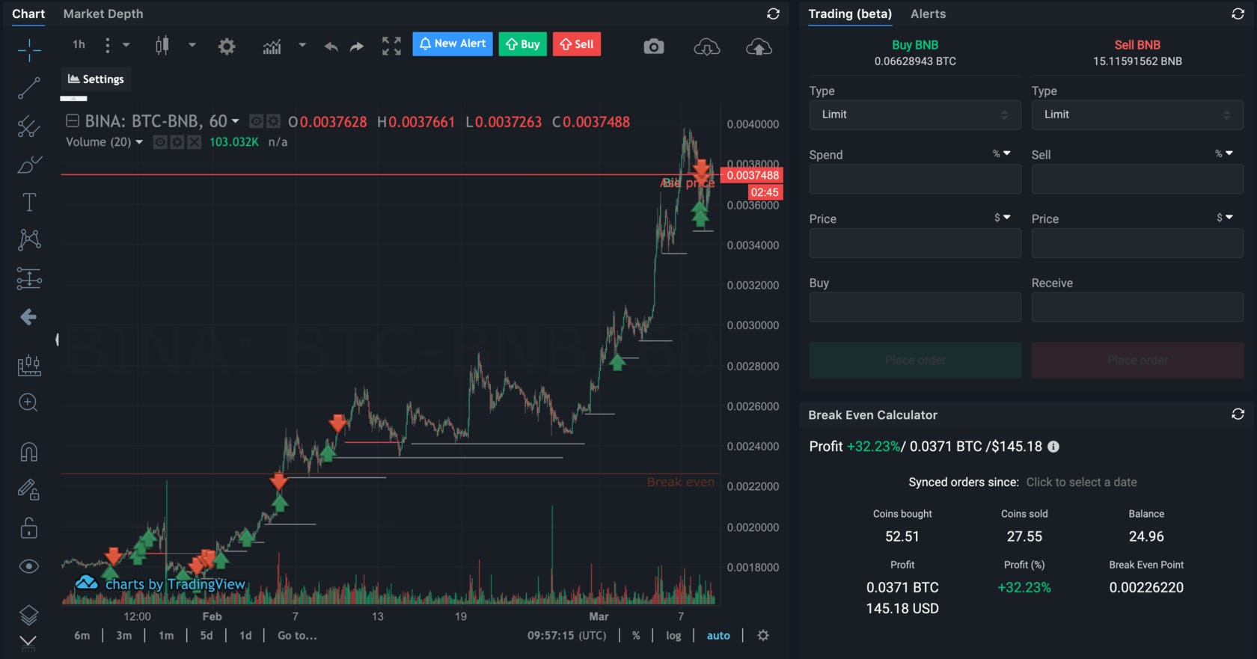The image size is (1257, 659).
Task: Load a saved chart from cloud
Action: pyautogui.click(x=707, y=47)
